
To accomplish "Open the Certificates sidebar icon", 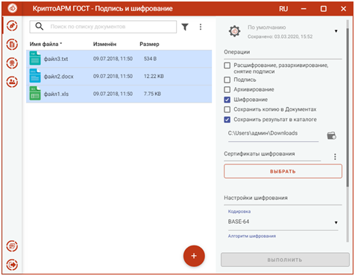I will 12,63.
